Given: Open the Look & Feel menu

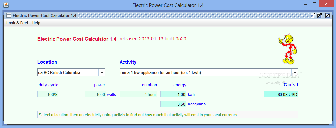Looking at the screenshot, I should tap(17, 23).
